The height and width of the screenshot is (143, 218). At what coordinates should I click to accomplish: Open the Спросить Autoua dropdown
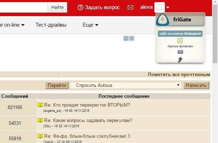pyautogui.click(x=126, y=85)
